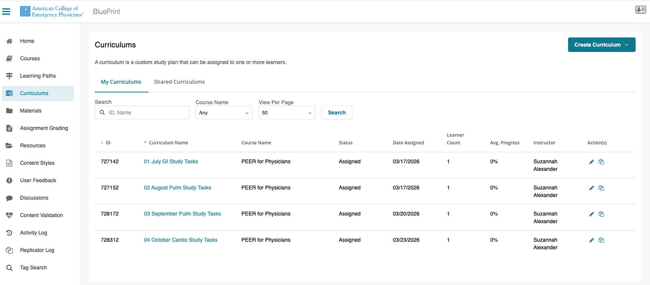Expand the Create Curriculum dropdown button

(601, 45)
